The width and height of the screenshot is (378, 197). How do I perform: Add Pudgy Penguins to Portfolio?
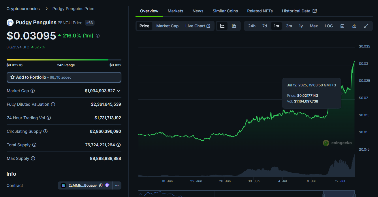pos(64,77)
